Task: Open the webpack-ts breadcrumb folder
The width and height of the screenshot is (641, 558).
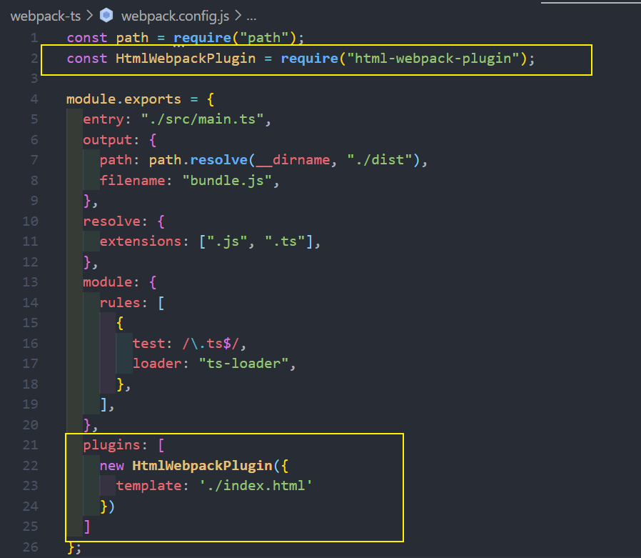Action: 46,16
